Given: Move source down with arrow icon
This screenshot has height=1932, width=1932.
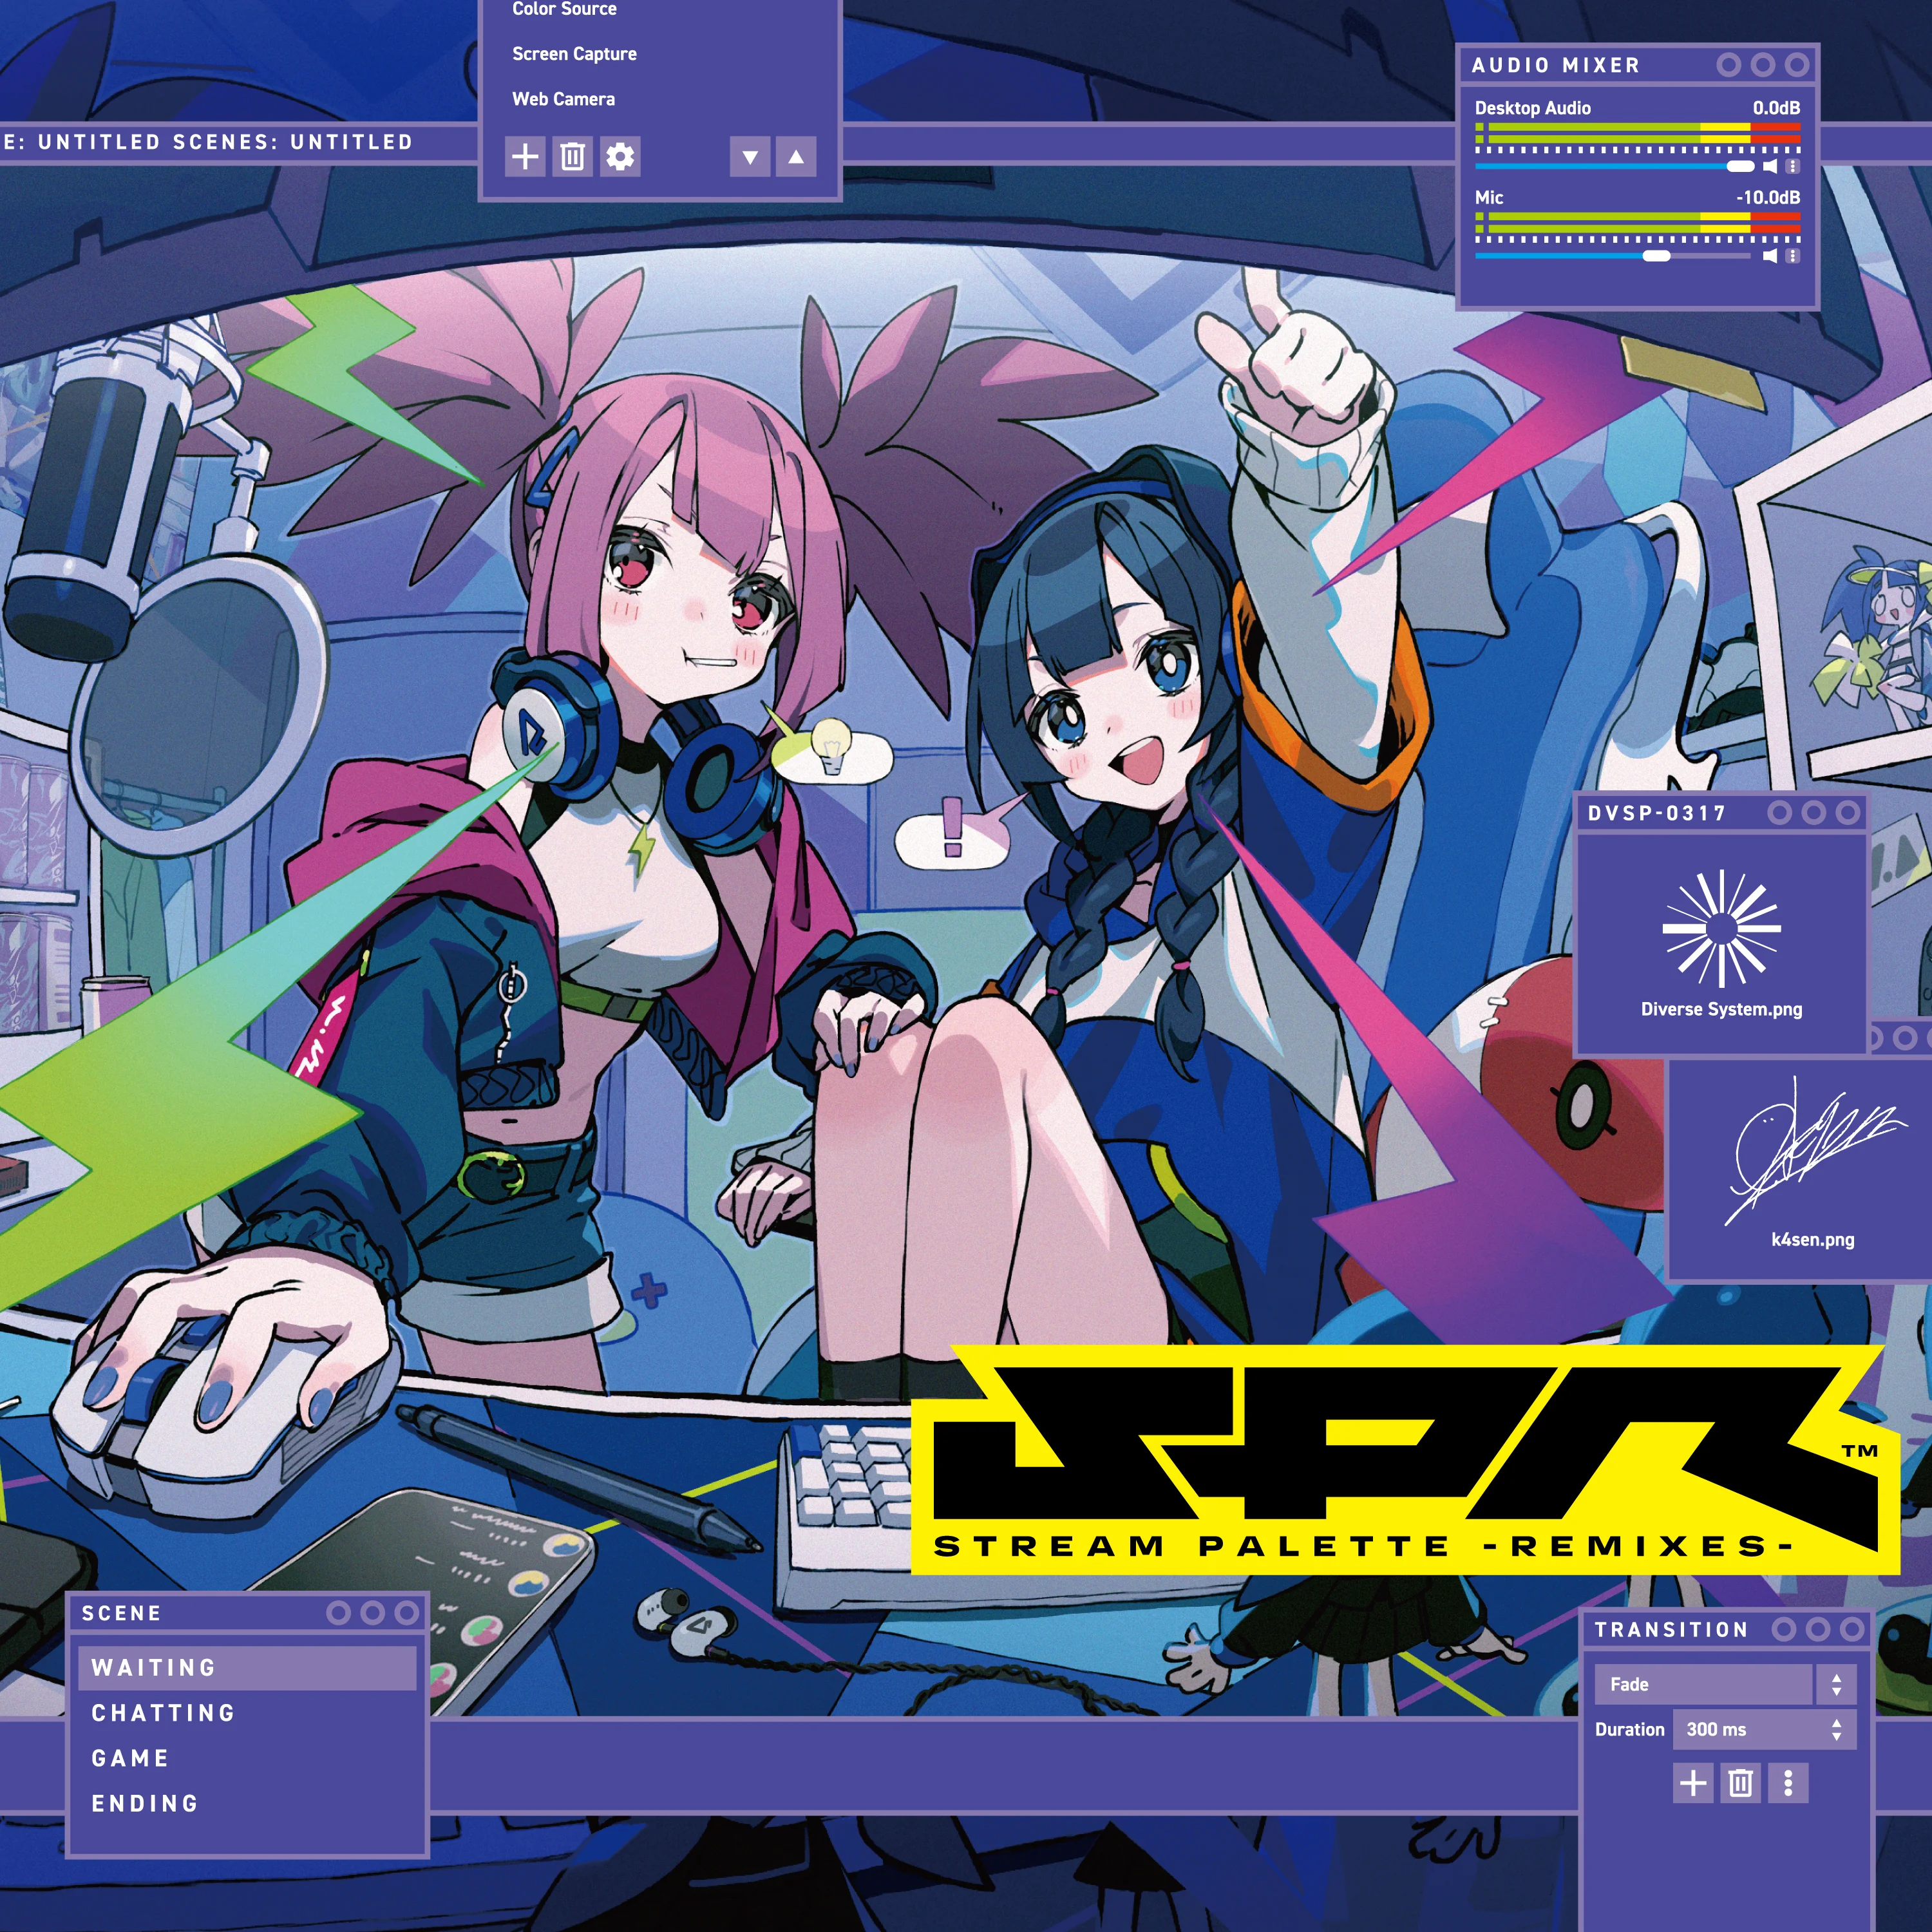Looking at the screenshot, I should [x=750, y=157].
